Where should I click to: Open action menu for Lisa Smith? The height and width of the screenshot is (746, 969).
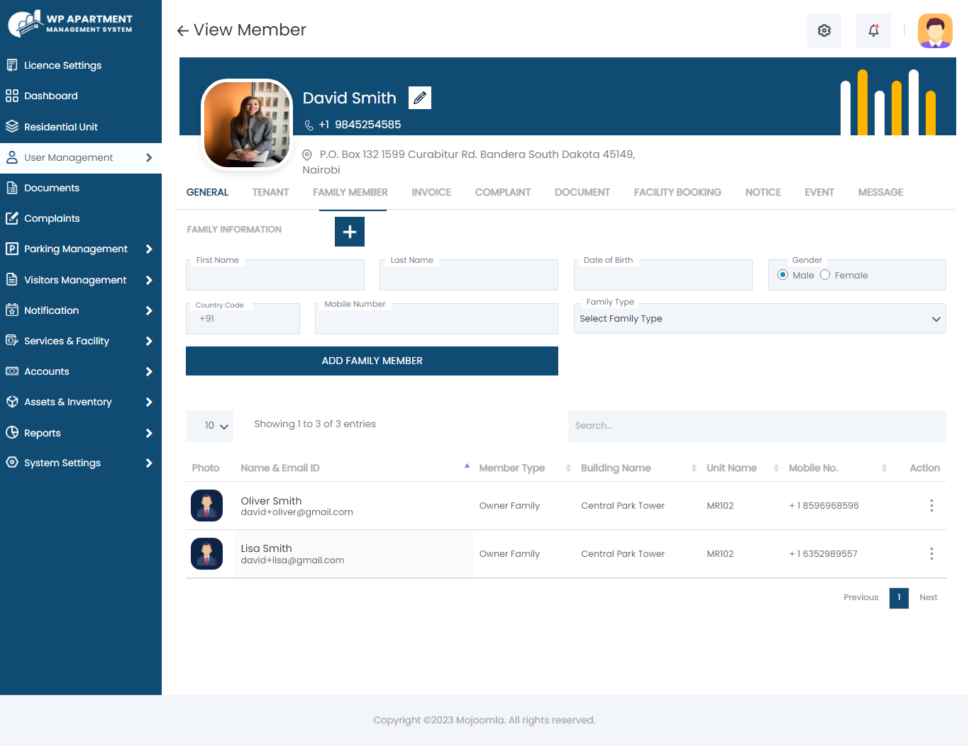[931, 554]
